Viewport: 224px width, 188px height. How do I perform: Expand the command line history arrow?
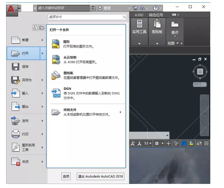click(167, 135)
